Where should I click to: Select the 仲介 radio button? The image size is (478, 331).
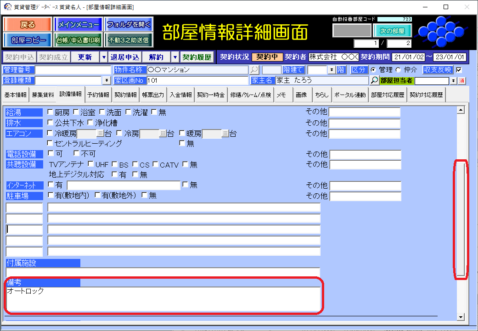tap(398, 70)
